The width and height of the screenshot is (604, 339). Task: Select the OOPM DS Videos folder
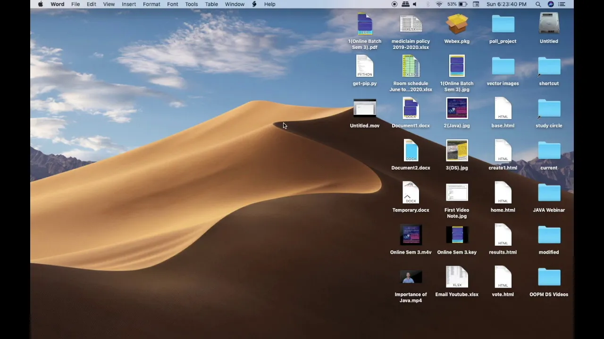549,277
